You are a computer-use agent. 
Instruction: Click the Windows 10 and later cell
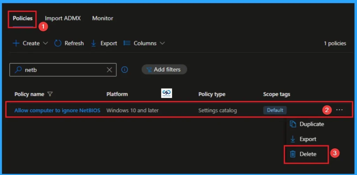pyautogui.click(x=132, y=110)
